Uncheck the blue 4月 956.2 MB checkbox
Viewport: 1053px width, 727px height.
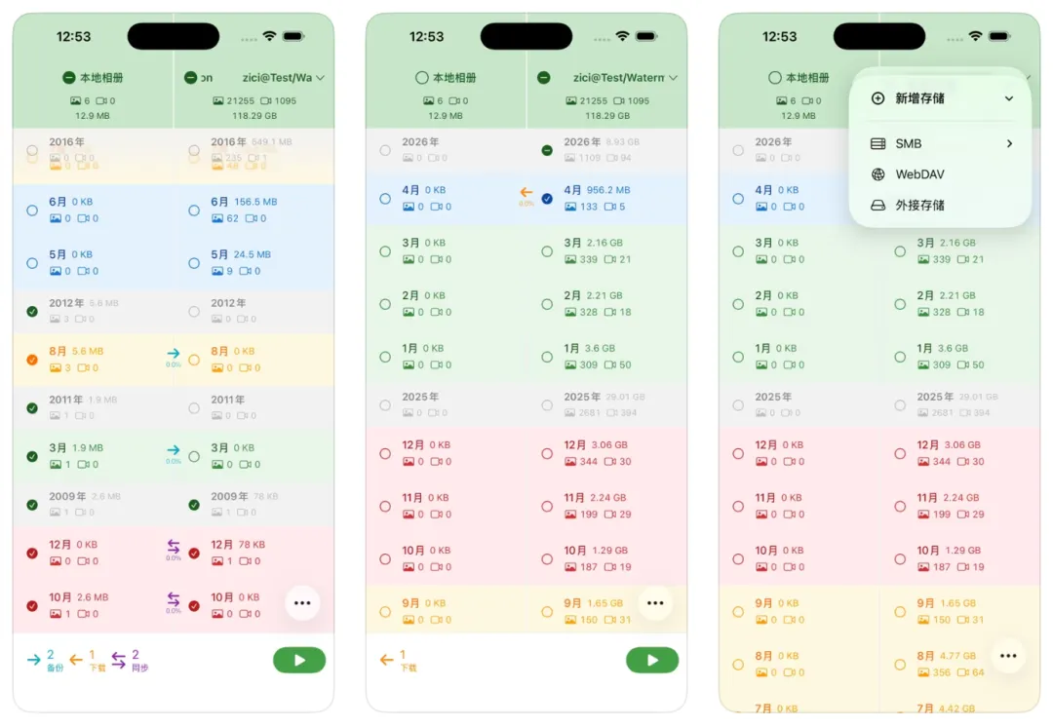click(x=547, y=199)
